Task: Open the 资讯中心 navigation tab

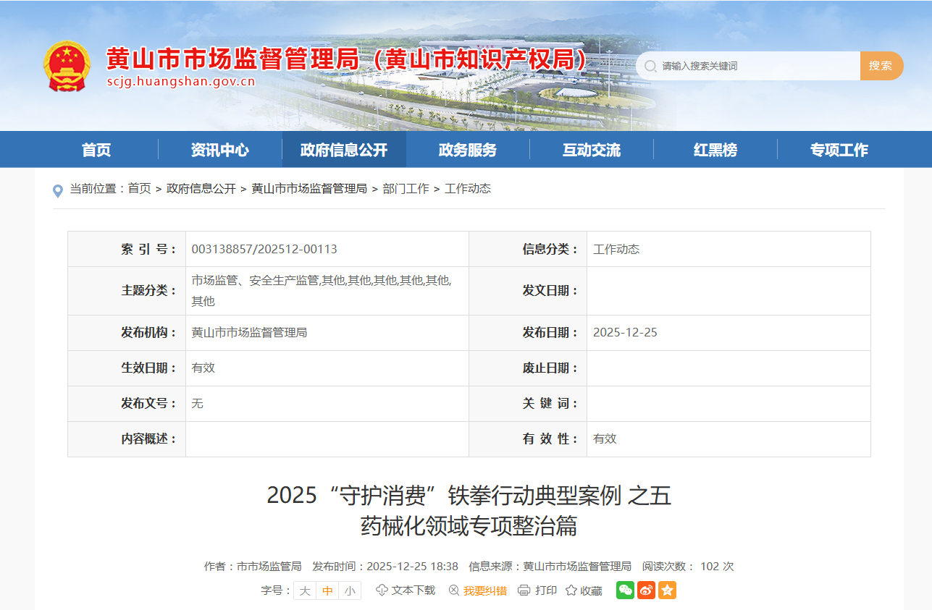Action: (220, 150)
